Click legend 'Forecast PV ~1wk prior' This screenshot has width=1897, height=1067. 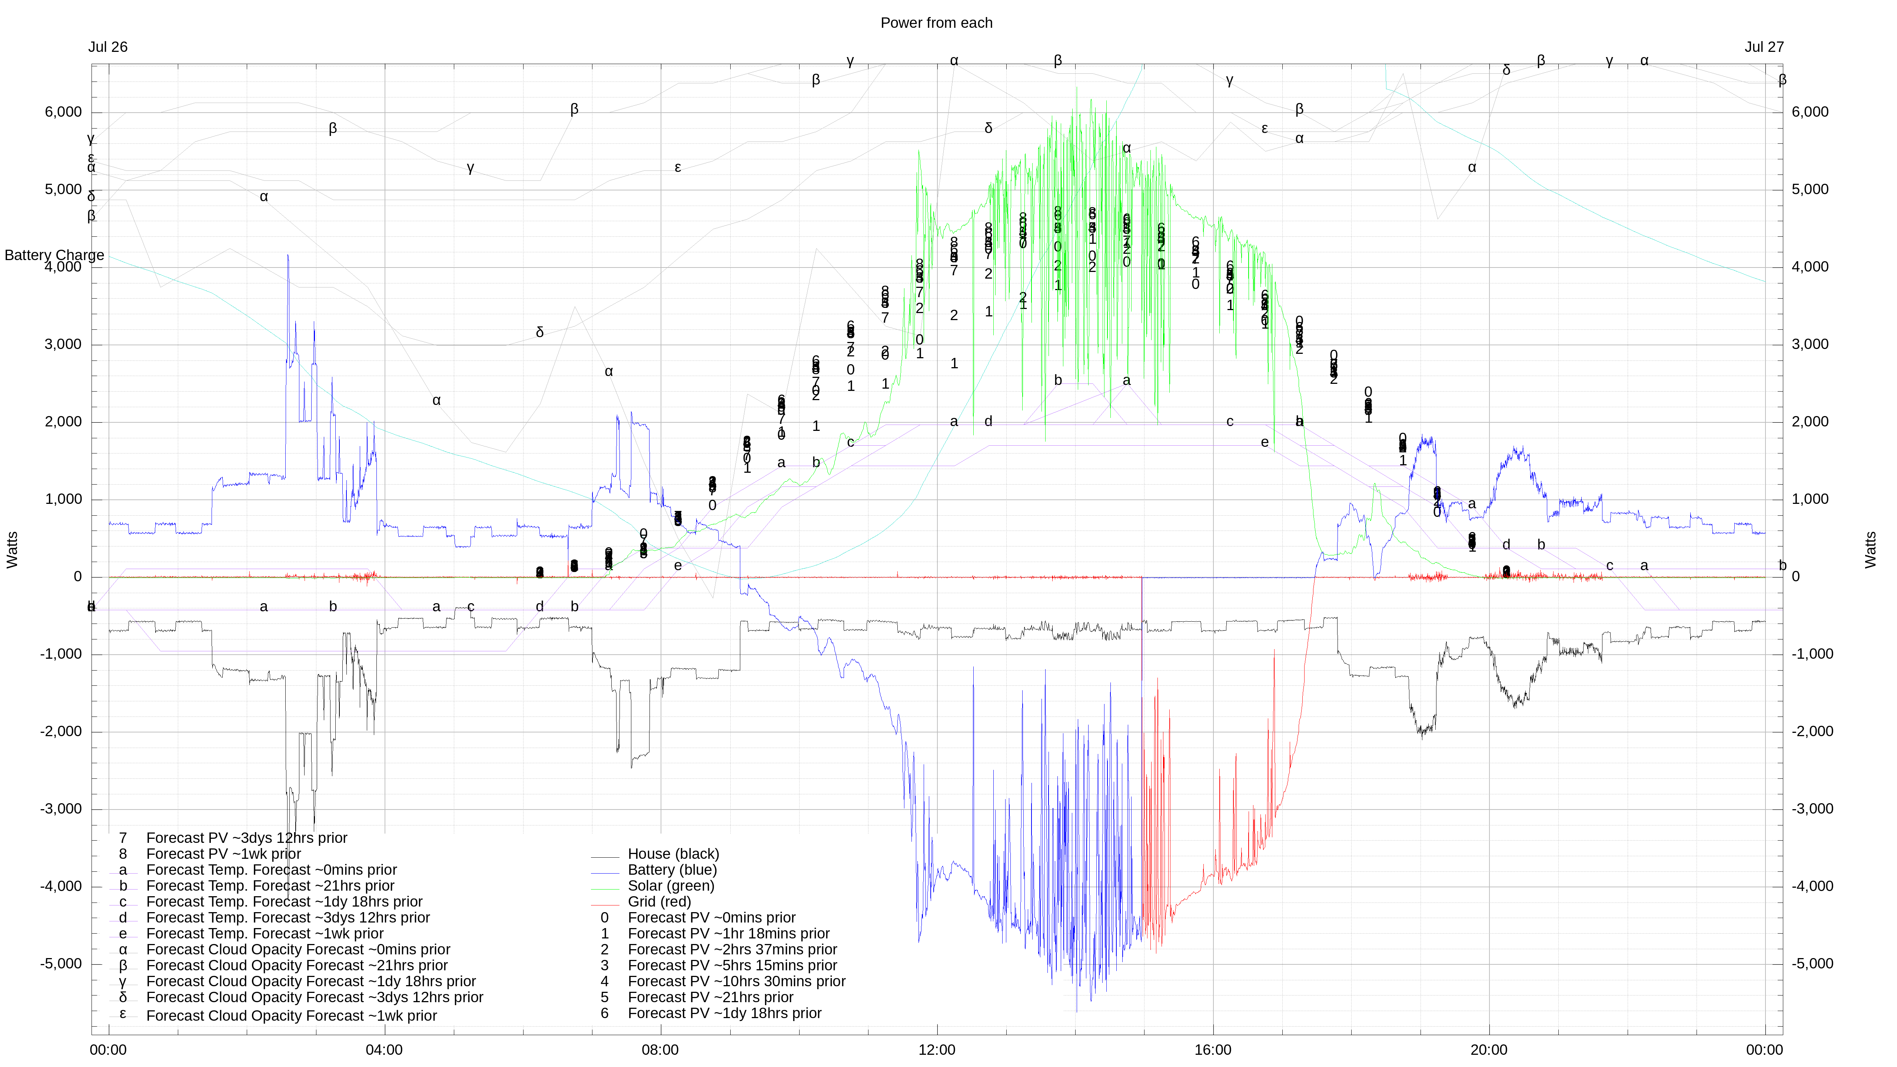[x=223, y=854]
